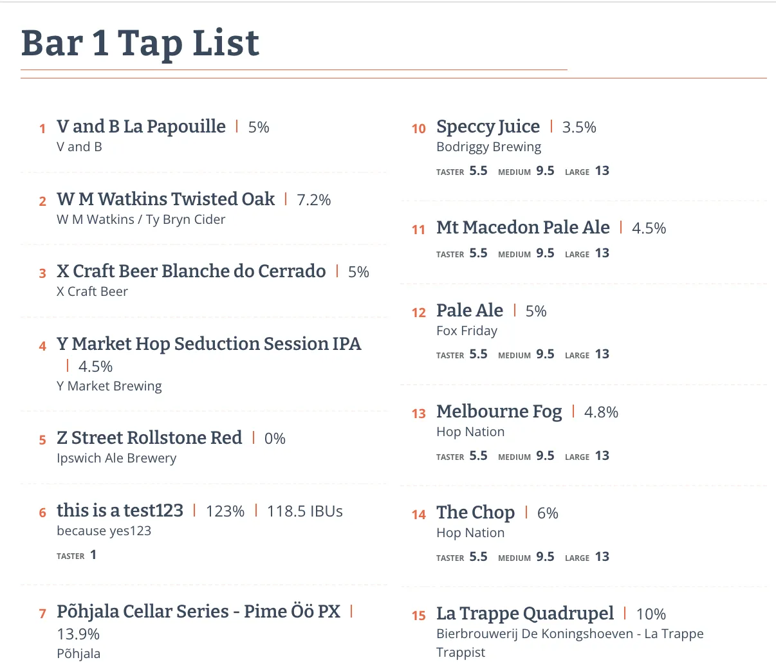The image size is (776, 669).
Task: Click the 118.5 IBUs label
Action: tap(304, 511)
